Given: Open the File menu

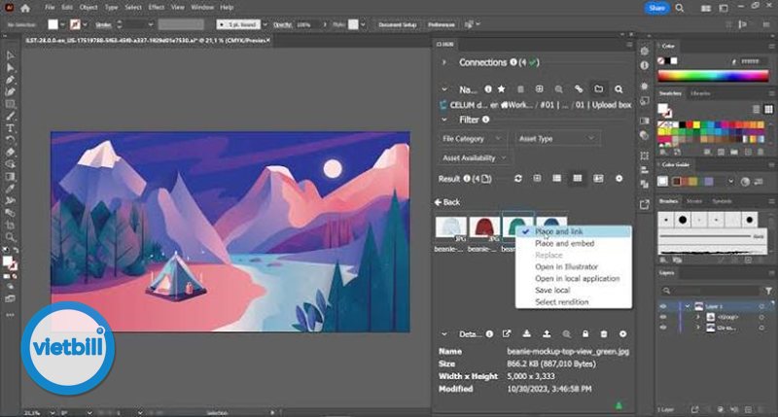Looking at the screenshot, I should click(50, 8).
